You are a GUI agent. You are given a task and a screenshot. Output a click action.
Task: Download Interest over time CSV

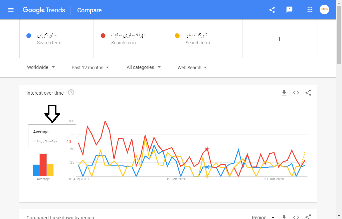coord(284,93)
